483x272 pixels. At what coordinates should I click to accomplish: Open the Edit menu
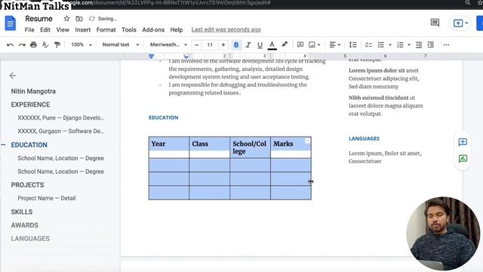(45, 30)
